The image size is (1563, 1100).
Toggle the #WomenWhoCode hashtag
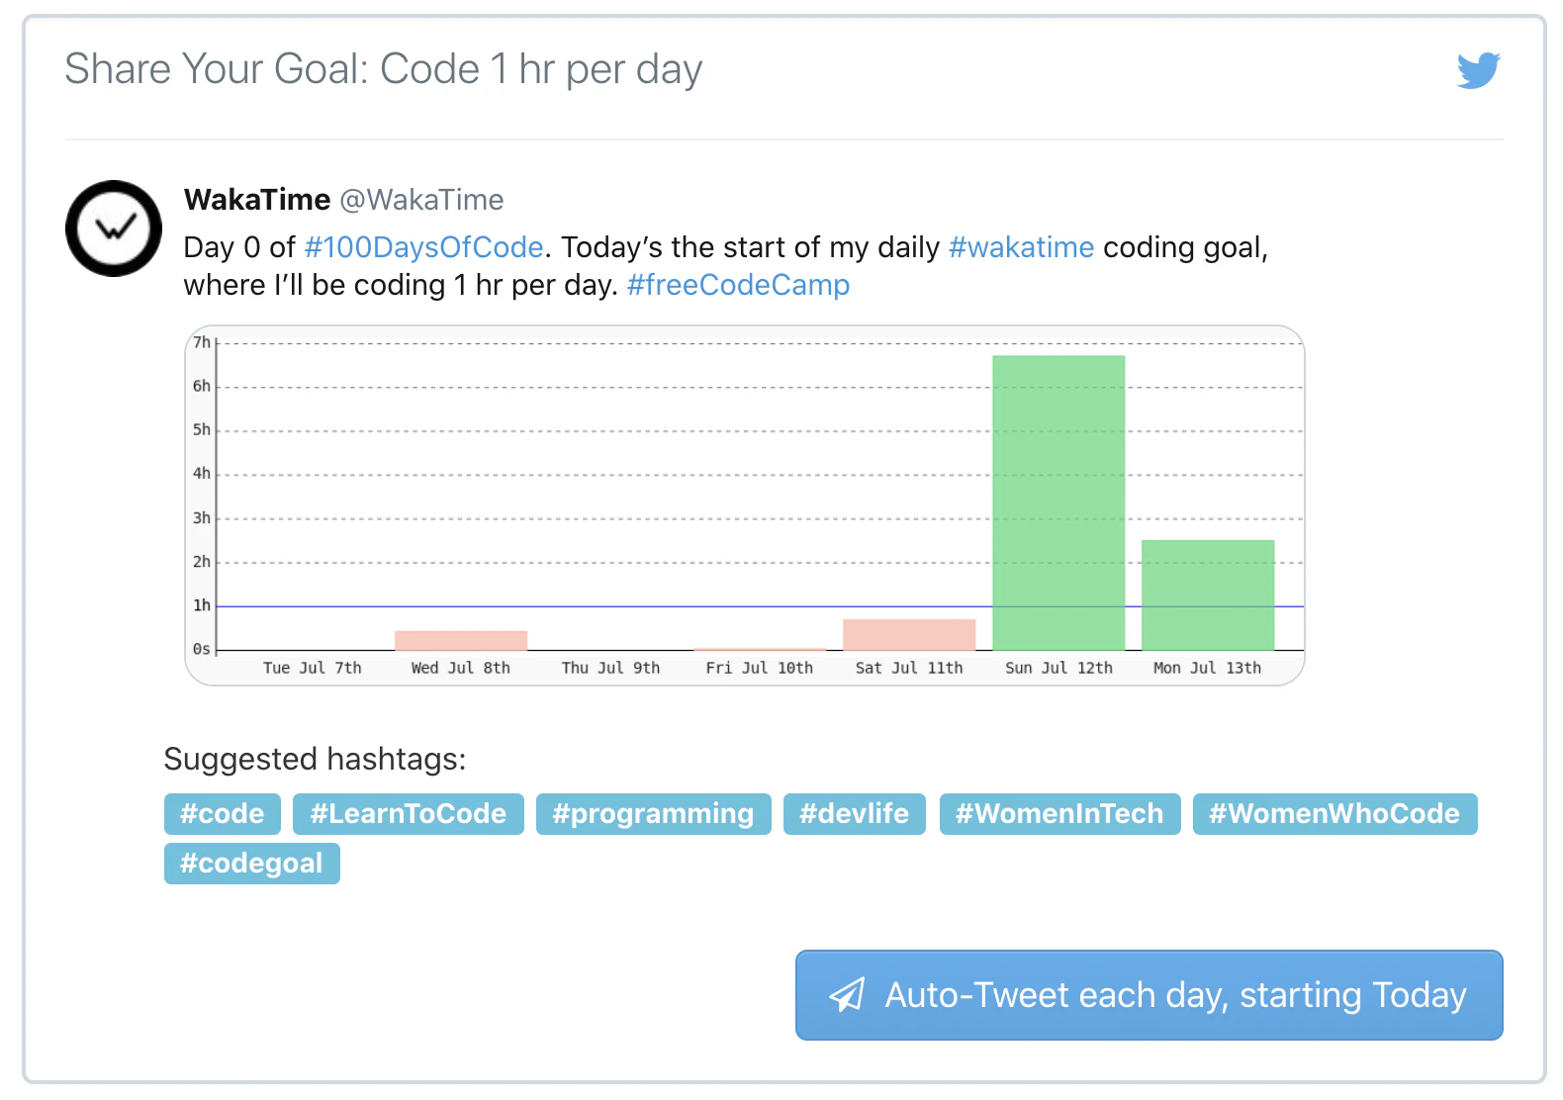[1333, 814]
